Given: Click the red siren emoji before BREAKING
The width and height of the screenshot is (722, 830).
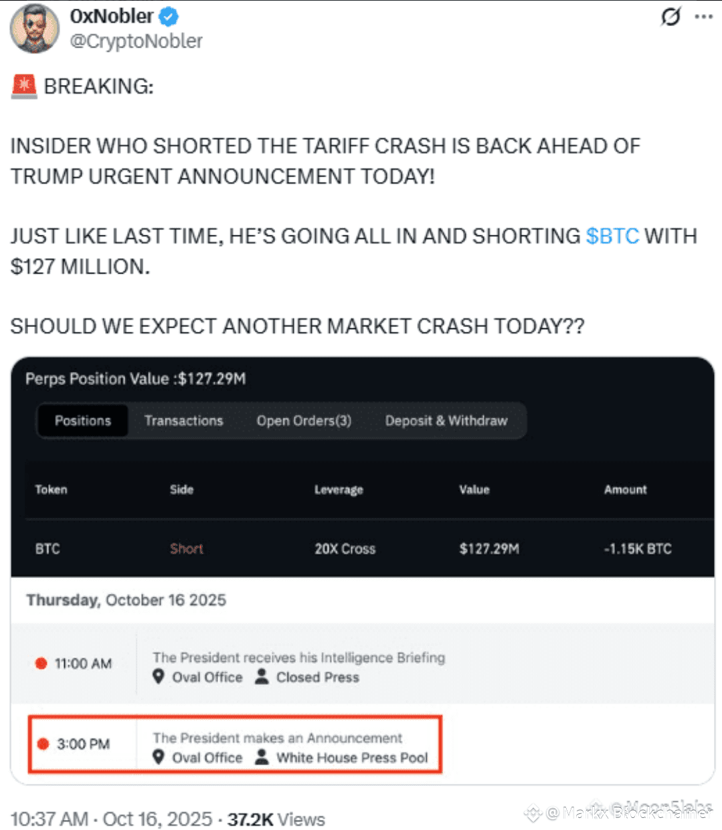Looking at the screenshot, I should 24,86.
